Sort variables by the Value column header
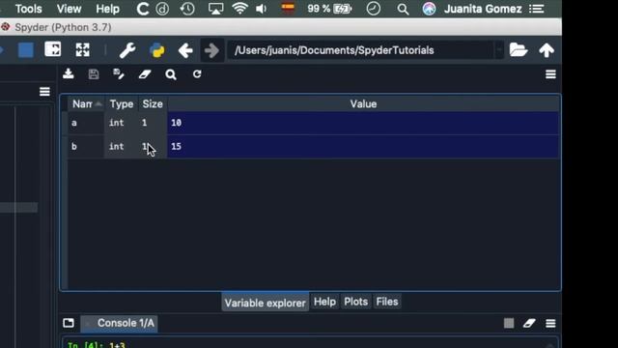This screenshot has height=348, width=618. click(x=363, y=104)
